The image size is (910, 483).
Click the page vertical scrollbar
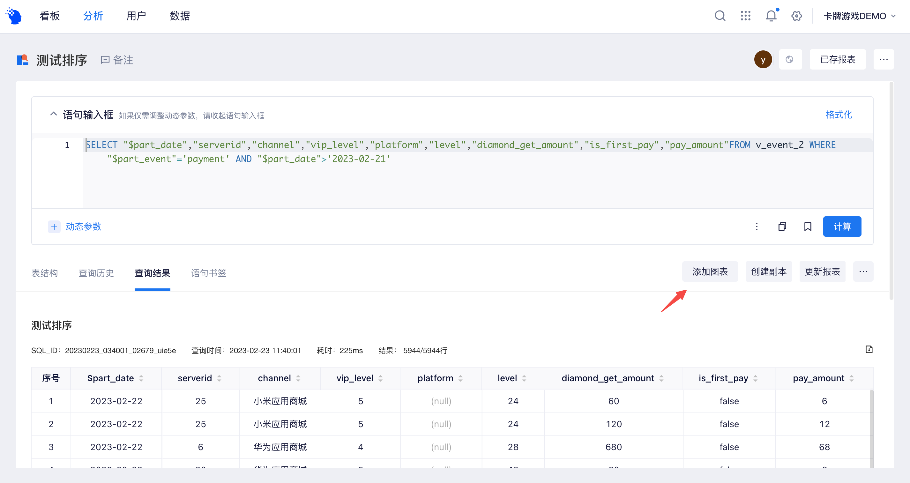pyautogui.click(x=891, y=191)
